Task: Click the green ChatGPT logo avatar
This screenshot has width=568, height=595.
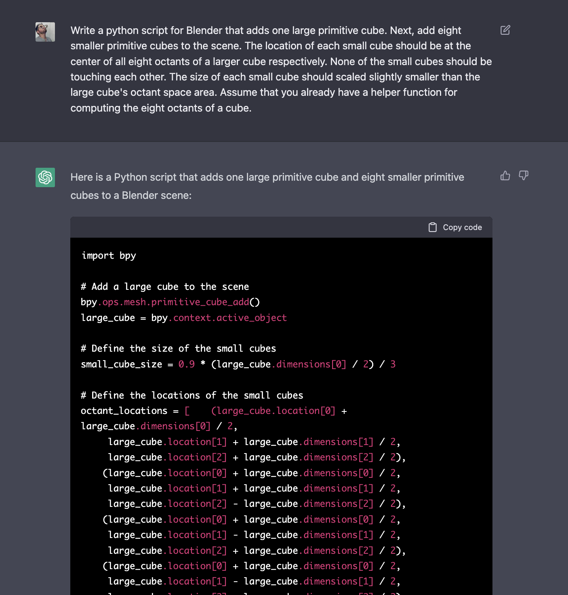Action: [45, 177]
